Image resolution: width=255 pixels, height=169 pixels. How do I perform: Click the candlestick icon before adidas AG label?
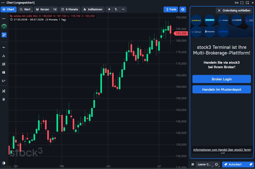(11, 16)
